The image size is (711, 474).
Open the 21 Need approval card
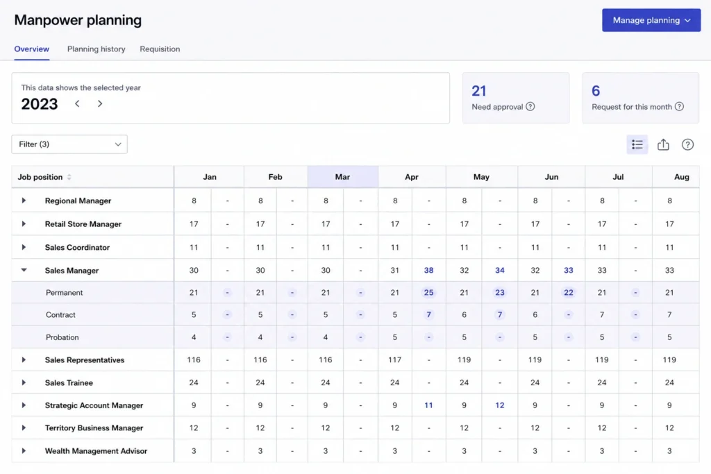[516, 98]
